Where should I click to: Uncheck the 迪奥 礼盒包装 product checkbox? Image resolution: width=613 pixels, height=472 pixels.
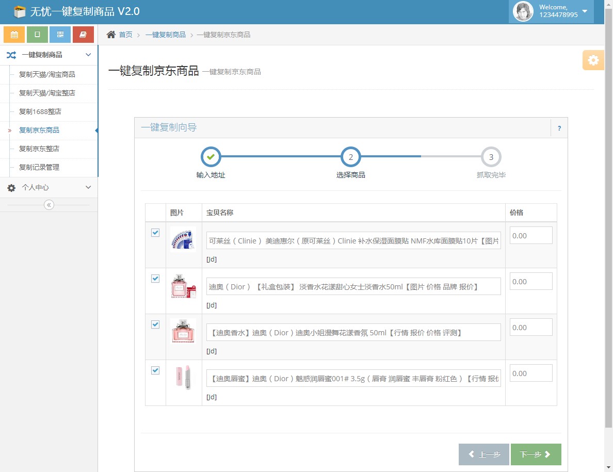click(x=155, y=278)
